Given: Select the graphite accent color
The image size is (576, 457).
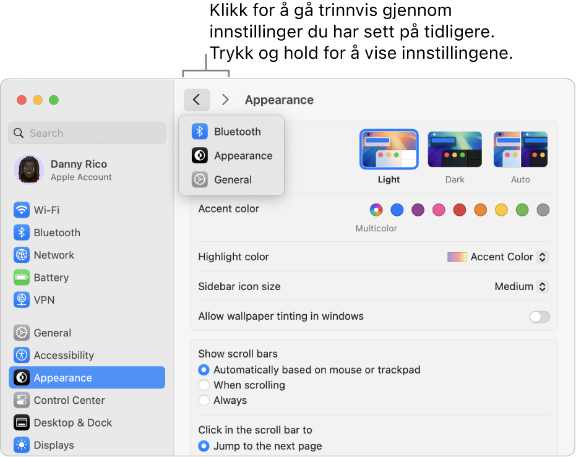Looking at the screenshot, I should 543,210.
